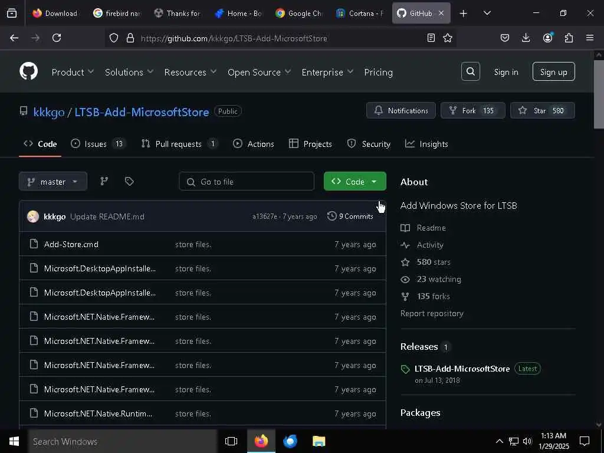The height and width of the screenshot is (453, 604).
Task: Go back with browser back arrow
Action: [14, 38]
